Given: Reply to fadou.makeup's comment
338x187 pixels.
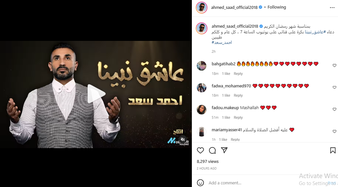Looking at the screenshot, I should [x=238, y=117].
